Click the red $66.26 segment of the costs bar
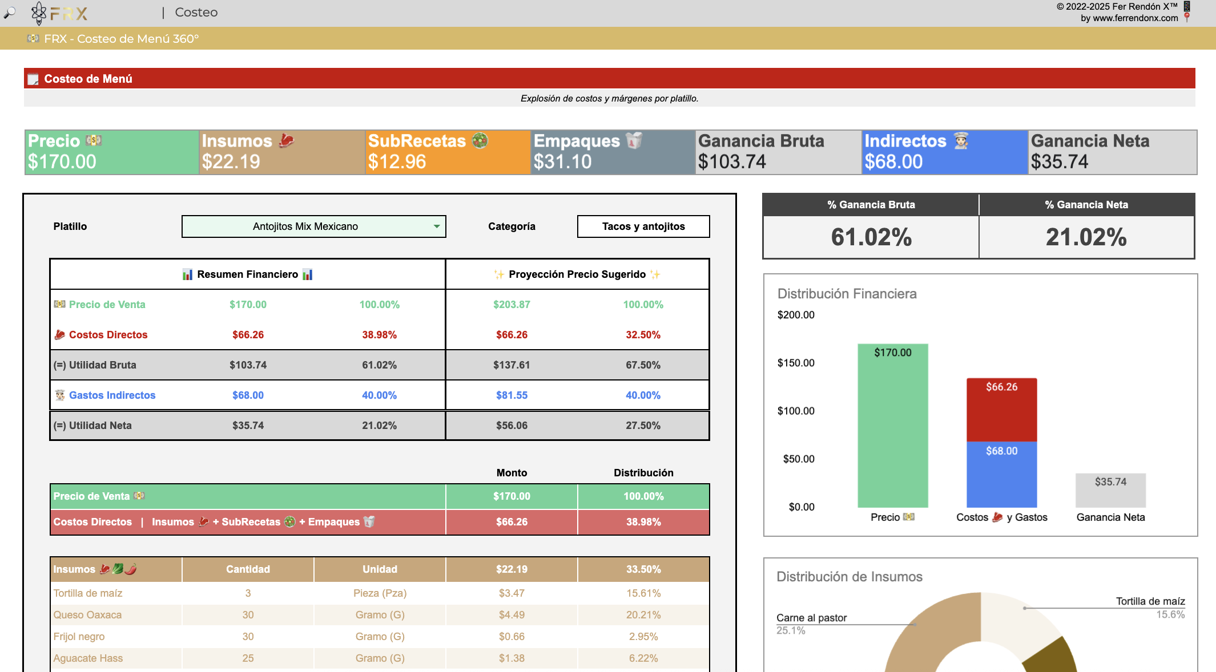The width and height of the screenshot is (1216, 672). point(1002,410)
